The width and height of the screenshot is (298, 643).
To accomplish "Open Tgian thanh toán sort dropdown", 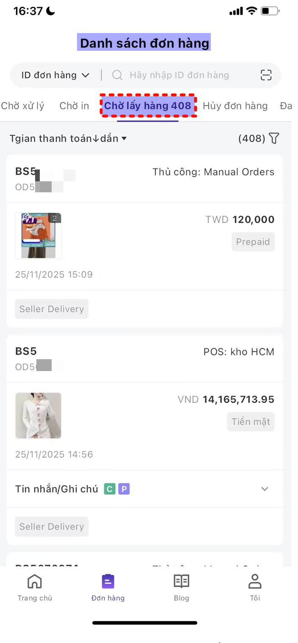I will click(x=68, y=139).
